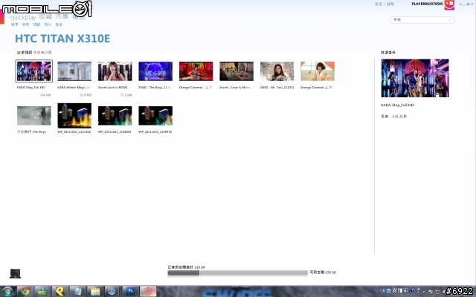Click the magnifier search icon
This screenshot has width=476, height=297.
tap(451, 20)
